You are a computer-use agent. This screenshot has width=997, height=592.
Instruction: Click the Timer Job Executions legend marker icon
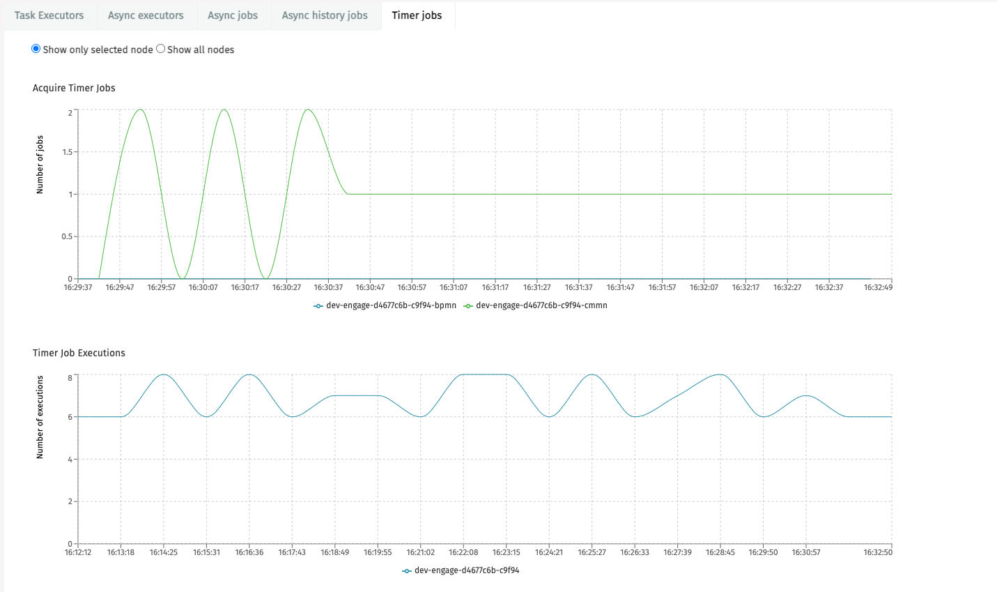pos(407,571)
